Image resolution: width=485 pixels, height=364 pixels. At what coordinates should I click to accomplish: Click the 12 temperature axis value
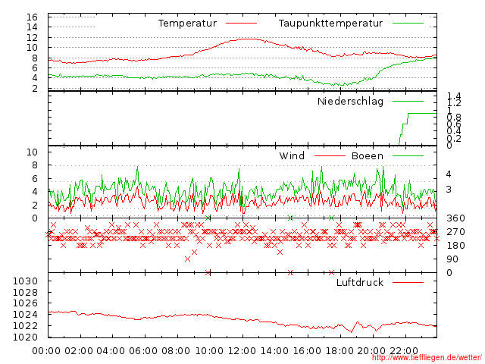[x=32, y=37]
